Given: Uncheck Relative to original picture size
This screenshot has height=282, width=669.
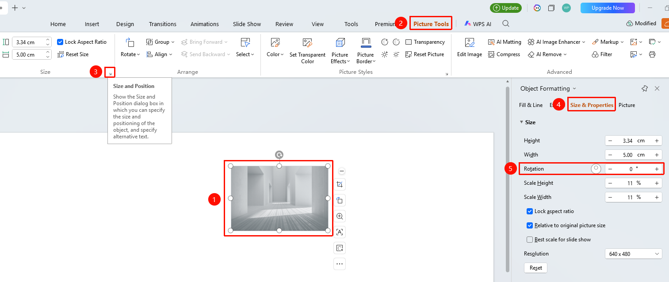Looking at the screenshot, I should pos(530,225).
